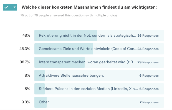The width and height of the screenshot is (172, 110).
Task: Click the checkmark question type badge
Action: tap(10, 7)
